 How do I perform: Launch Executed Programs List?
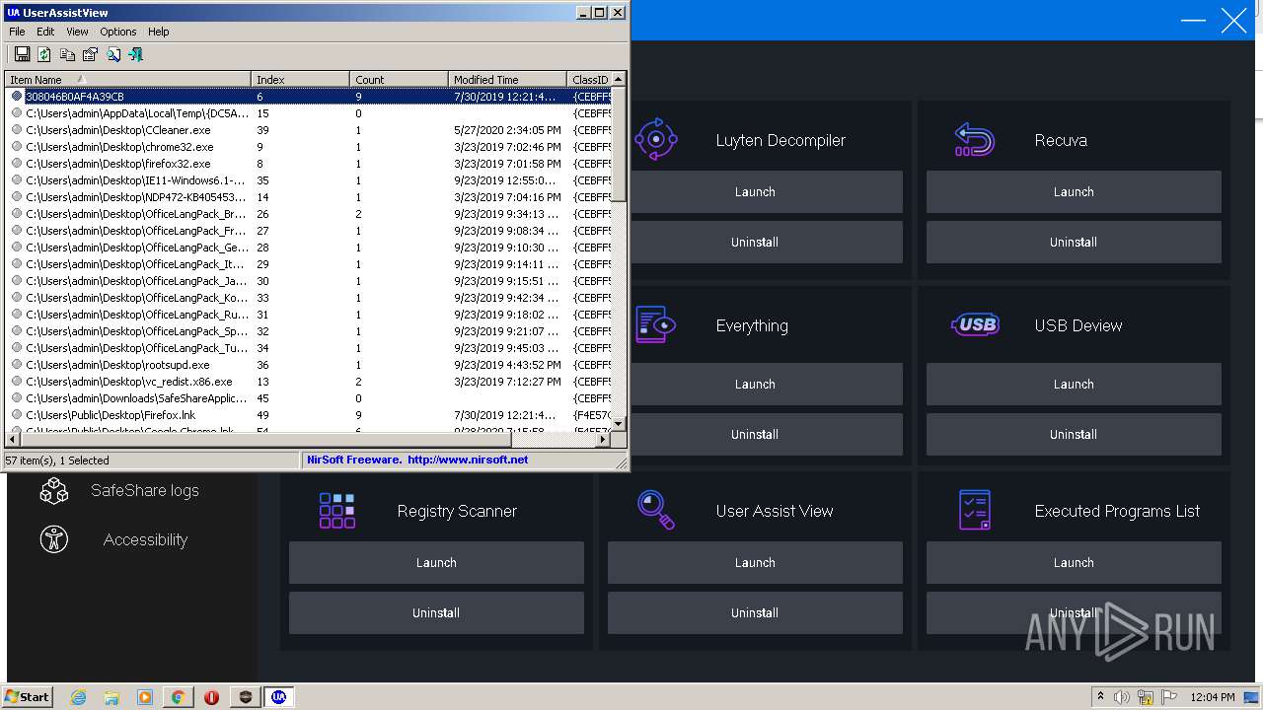[1074, 563]
